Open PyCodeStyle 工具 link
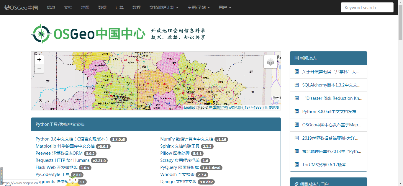 coord(53,174)
